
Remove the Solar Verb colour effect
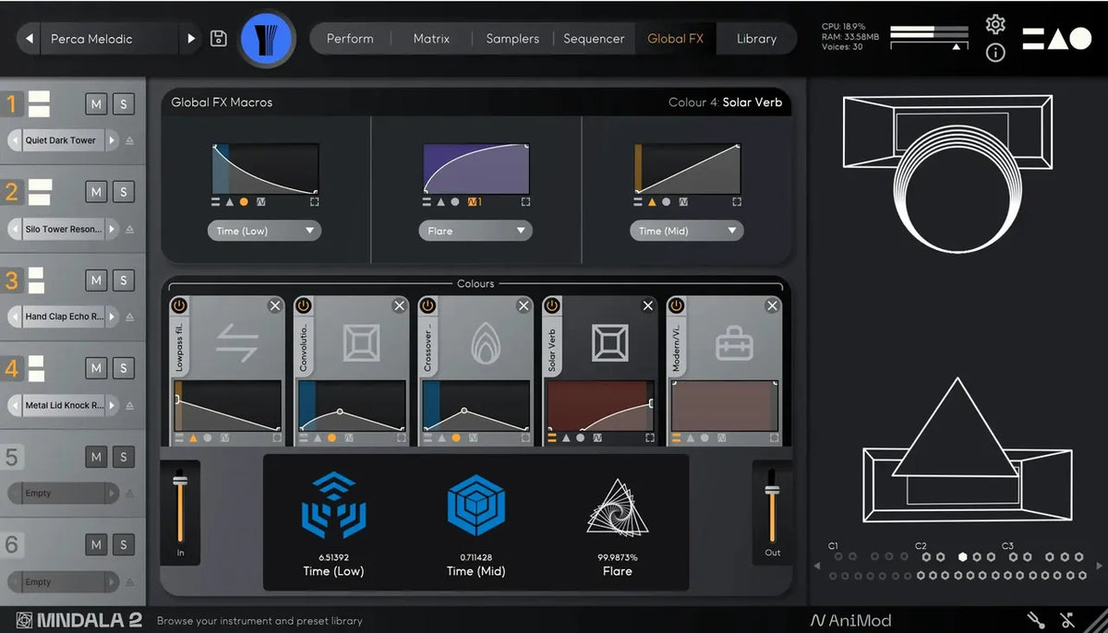[648, 305]
